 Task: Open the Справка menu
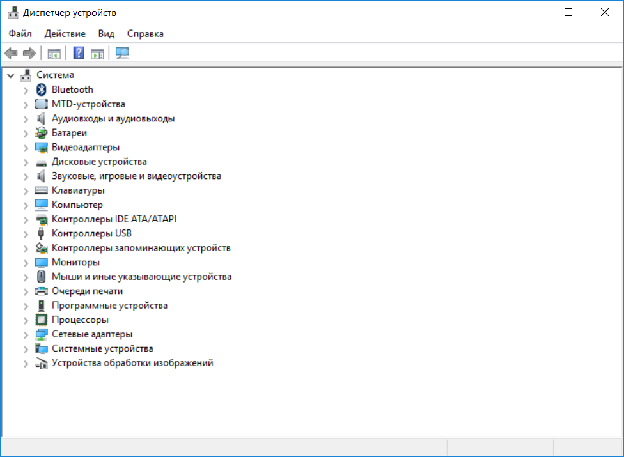point(145,34)
